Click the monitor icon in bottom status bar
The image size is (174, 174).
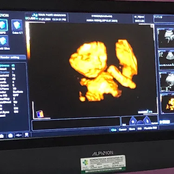pyautogui.click(x=26, y=135)
